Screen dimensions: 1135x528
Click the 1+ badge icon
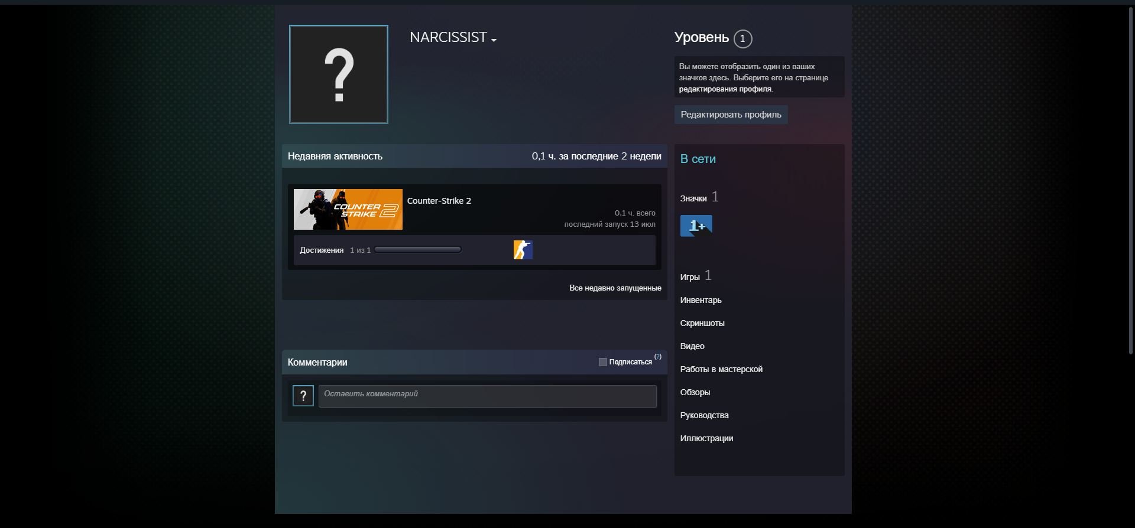[696, 226]
